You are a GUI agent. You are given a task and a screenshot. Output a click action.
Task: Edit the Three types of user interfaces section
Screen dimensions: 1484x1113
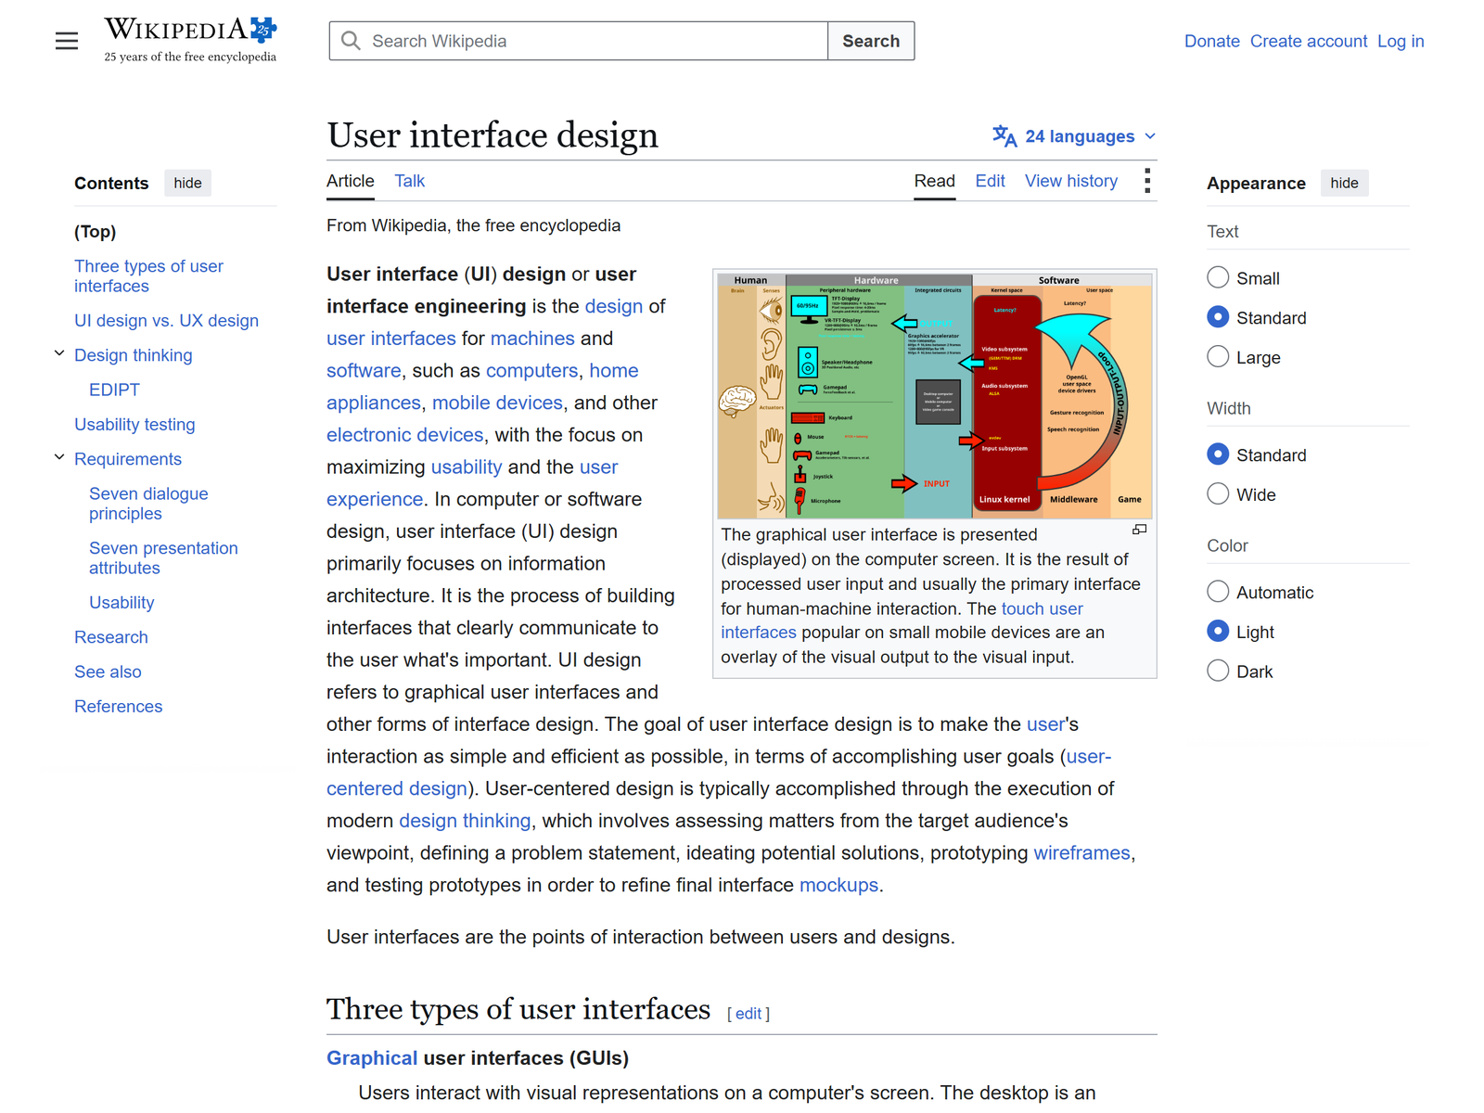[748, 1014]
